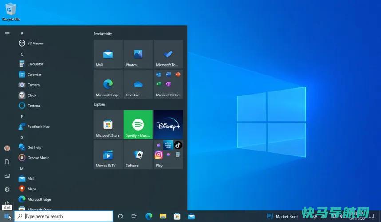The image size is (381, 222).
Task: Open the Photos tile
Action: coord(138,54)
